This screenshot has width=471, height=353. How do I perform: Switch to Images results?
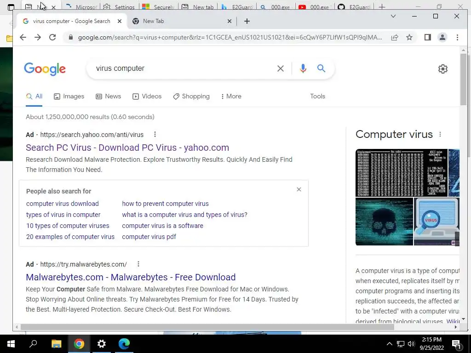coord(69,97)
